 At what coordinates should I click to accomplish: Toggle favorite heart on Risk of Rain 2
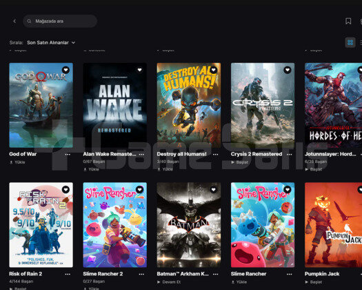[66, 190]
